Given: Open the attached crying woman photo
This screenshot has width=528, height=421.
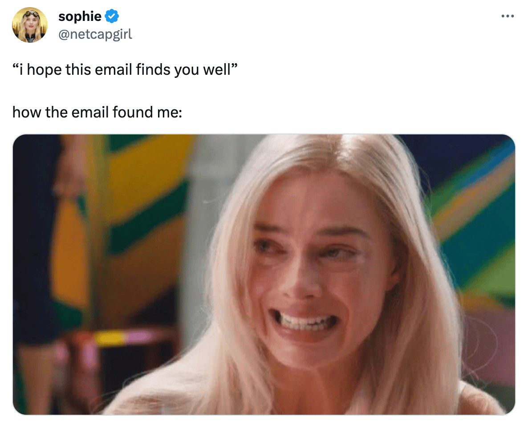Looking at the screenshot, I should tap(264, 274).
